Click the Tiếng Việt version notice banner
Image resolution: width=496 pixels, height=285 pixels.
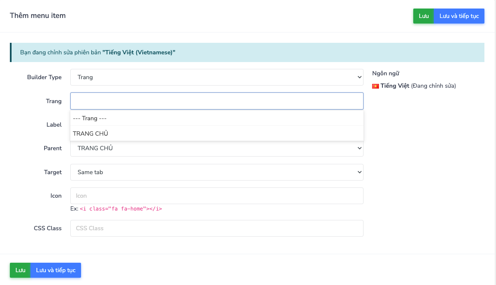(x=246, y=53)
